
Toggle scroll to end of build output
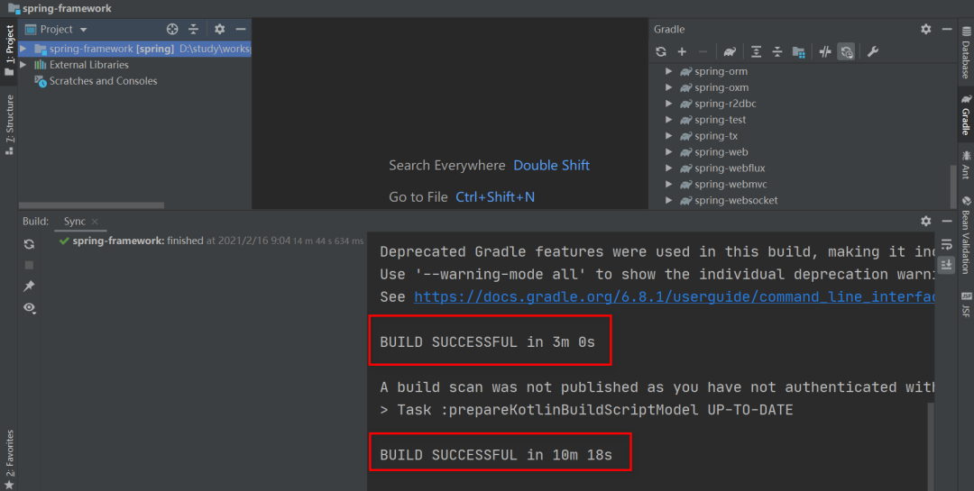946,265
